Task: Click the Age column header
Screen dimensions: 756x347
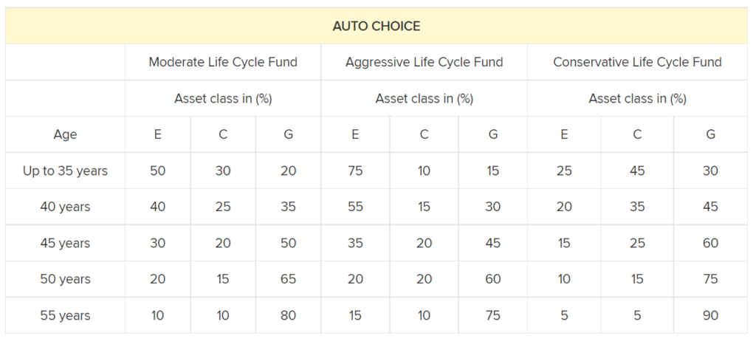Action: tap(65, 134)
